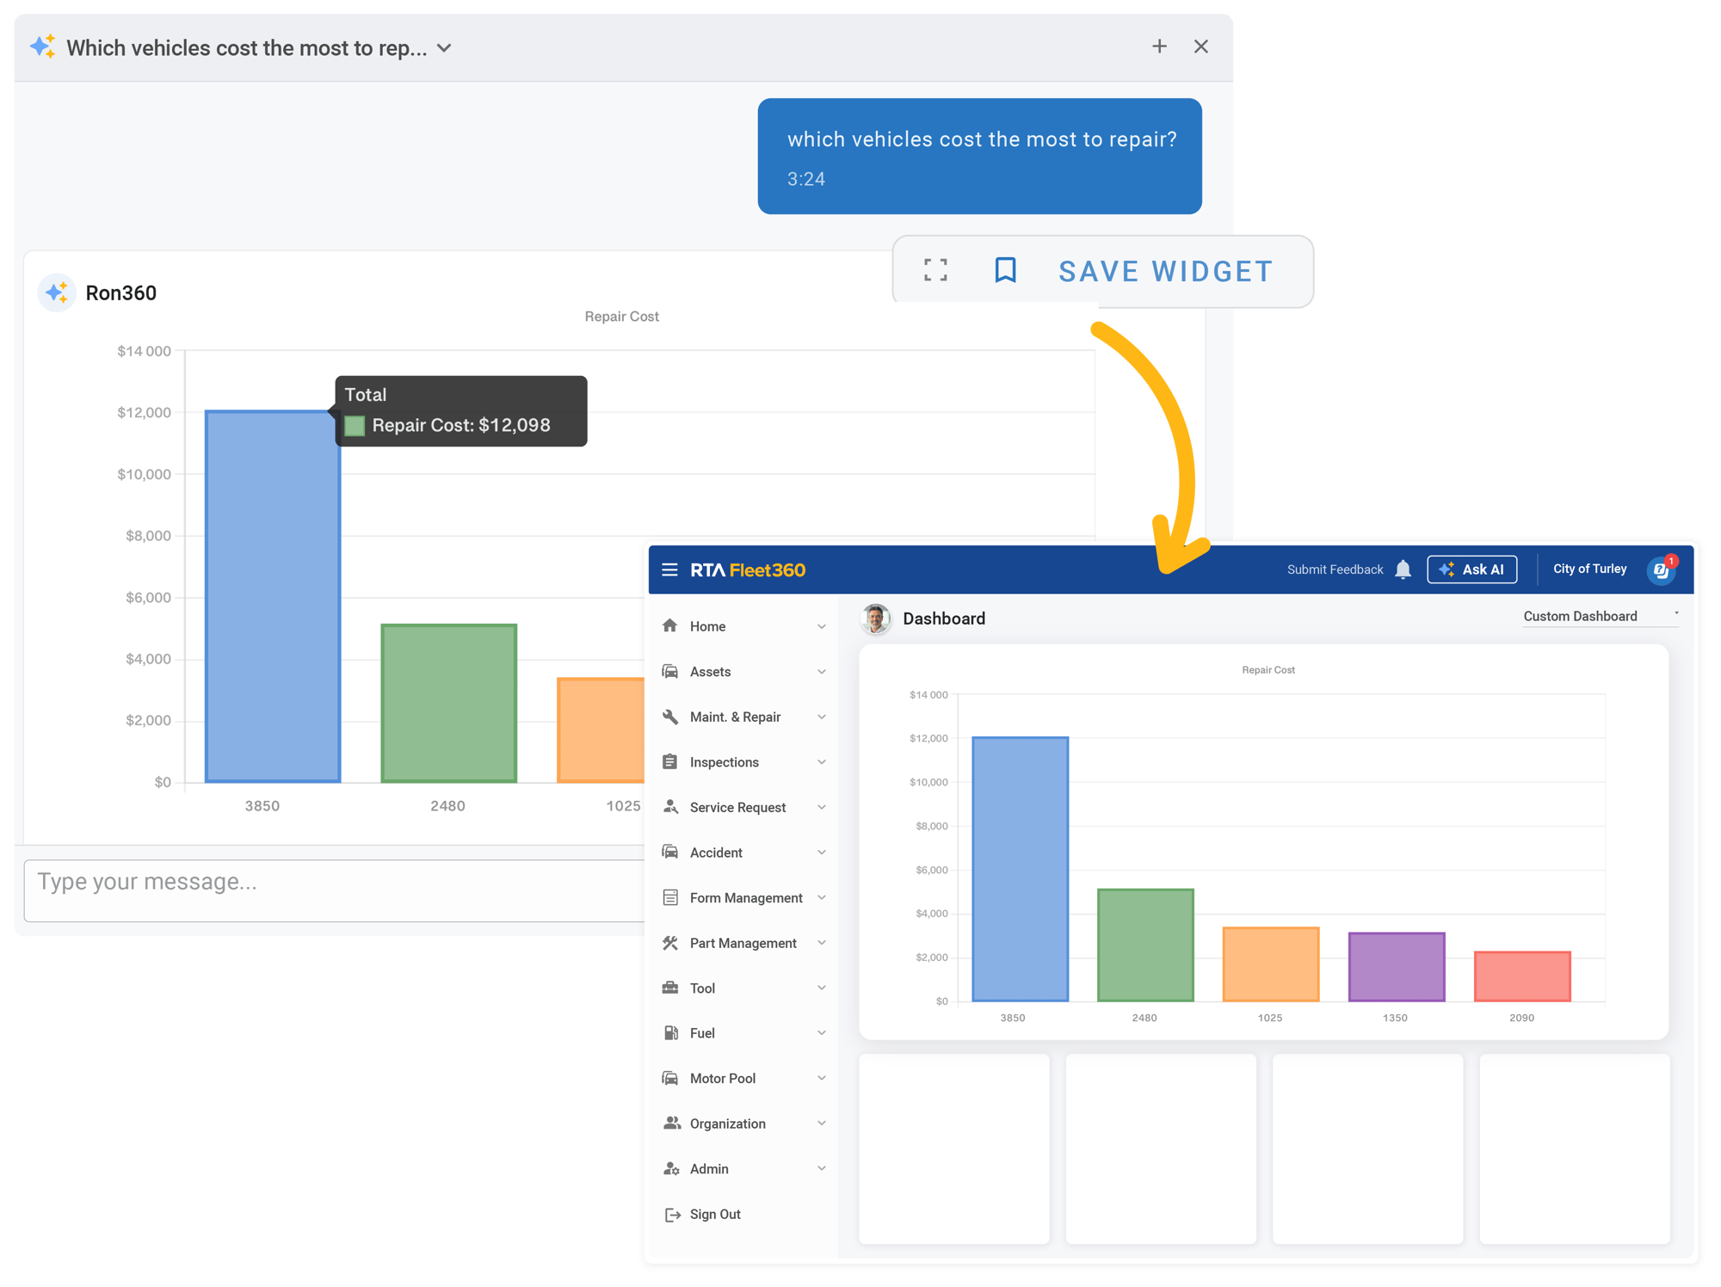
Task: Click the Inspections clipboard icon
Action: (x=670, y=762)
